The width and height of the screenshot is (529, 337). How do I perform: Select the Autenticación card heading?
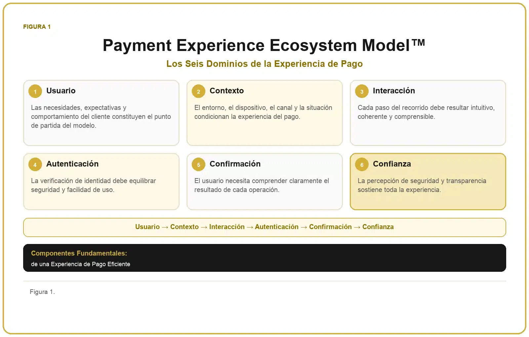[x=72, y=164]
